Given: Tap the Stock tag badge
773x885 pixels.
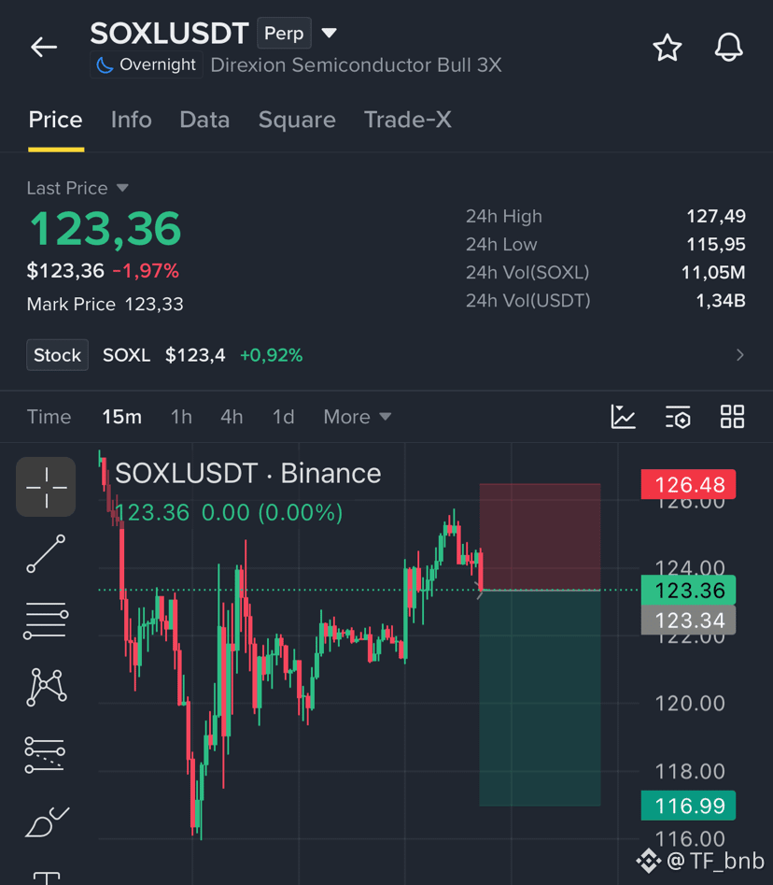Looking at the screenshot, I should [x=58, y=355].
